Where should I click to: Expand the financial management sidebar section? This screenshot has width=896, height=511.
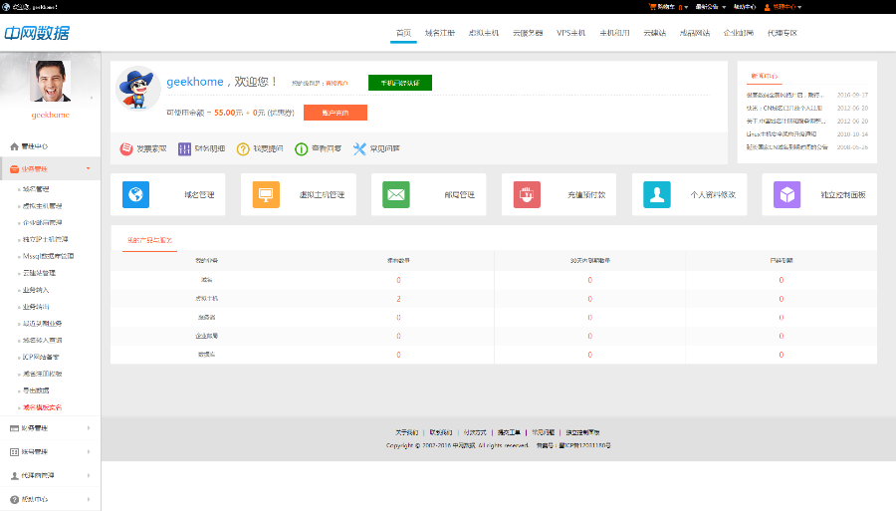50,428
